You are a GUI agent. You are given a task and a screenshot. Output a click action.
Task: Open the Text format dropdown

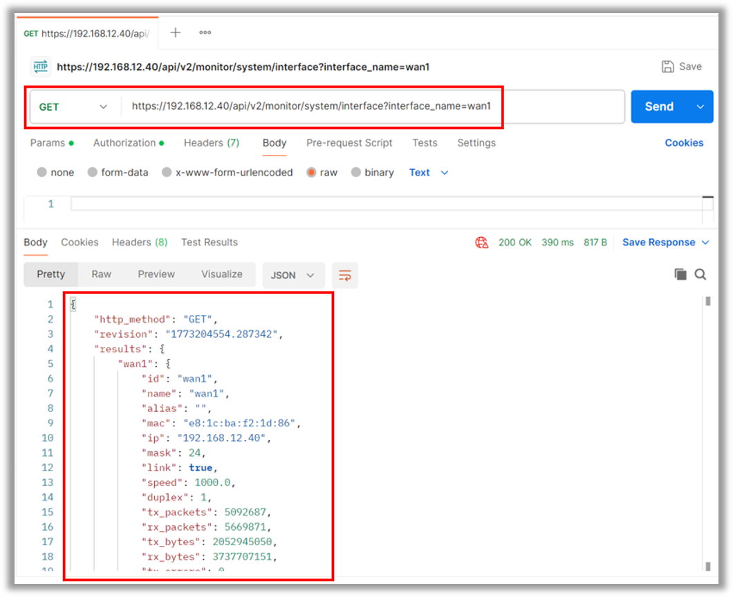tap(428, 172)
